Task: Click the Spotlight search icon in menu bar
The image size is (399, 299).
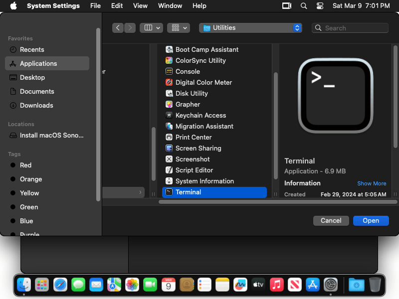Action: [x=304, y=6]
